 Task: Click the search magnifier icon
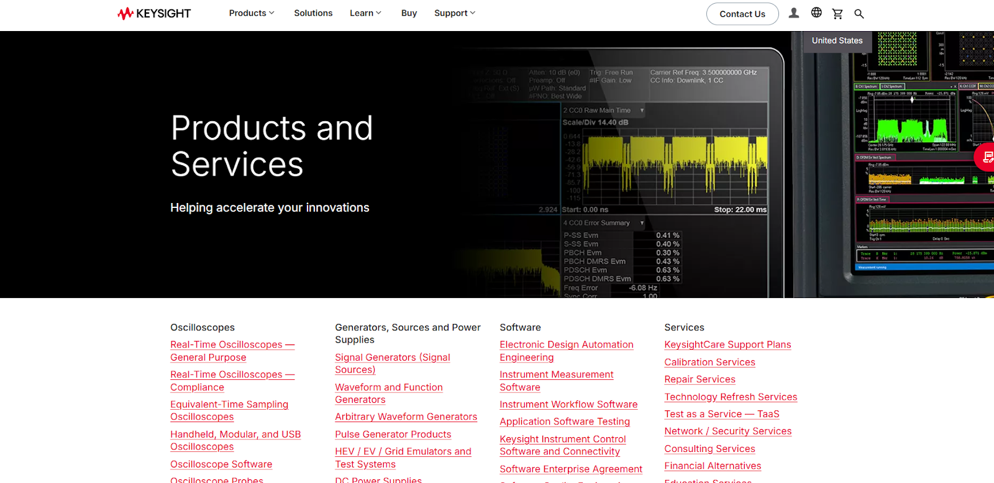859,14
